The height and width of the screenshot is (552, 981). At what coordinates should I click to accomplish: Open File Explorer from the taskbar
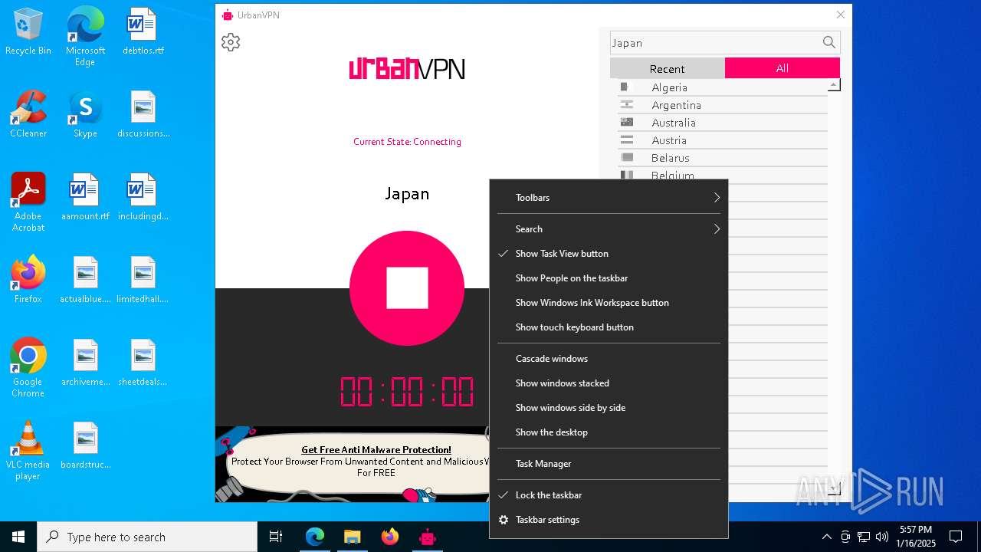click(352, 537)
